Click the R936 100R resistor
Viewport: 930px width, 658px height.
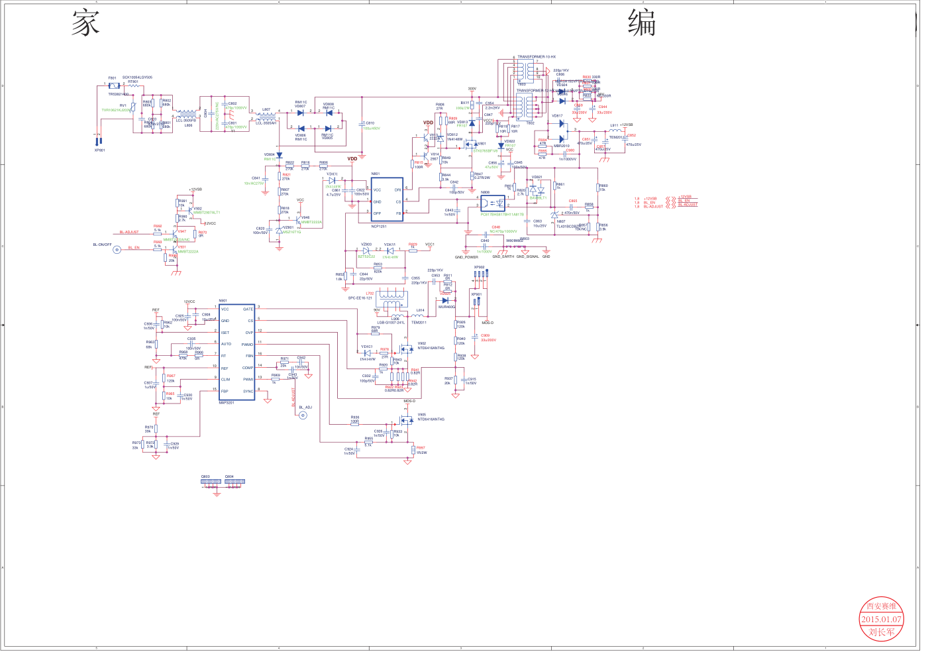355,425
